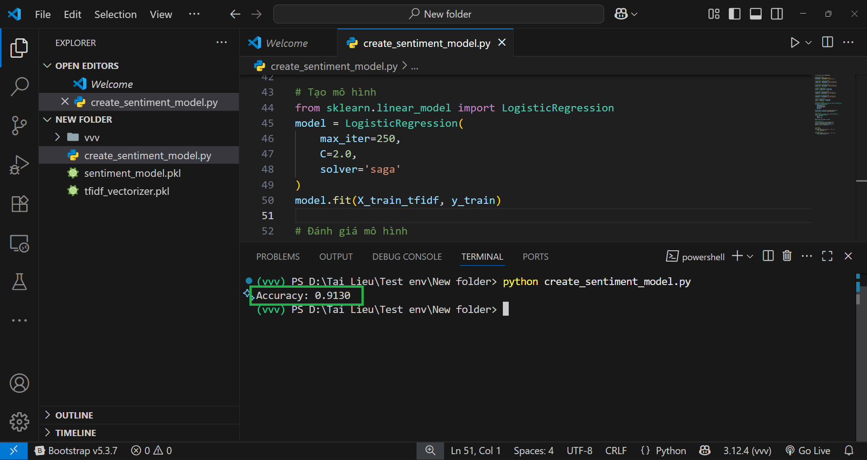867x460 pixels.
Task: Click the zoom magnifier in status bar
Action: tap(430, 451)
